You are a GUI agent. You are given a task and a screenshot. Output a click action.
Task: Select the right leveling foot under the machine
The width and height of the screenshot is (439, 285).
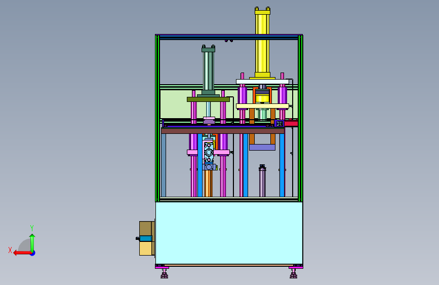(293, 273)
